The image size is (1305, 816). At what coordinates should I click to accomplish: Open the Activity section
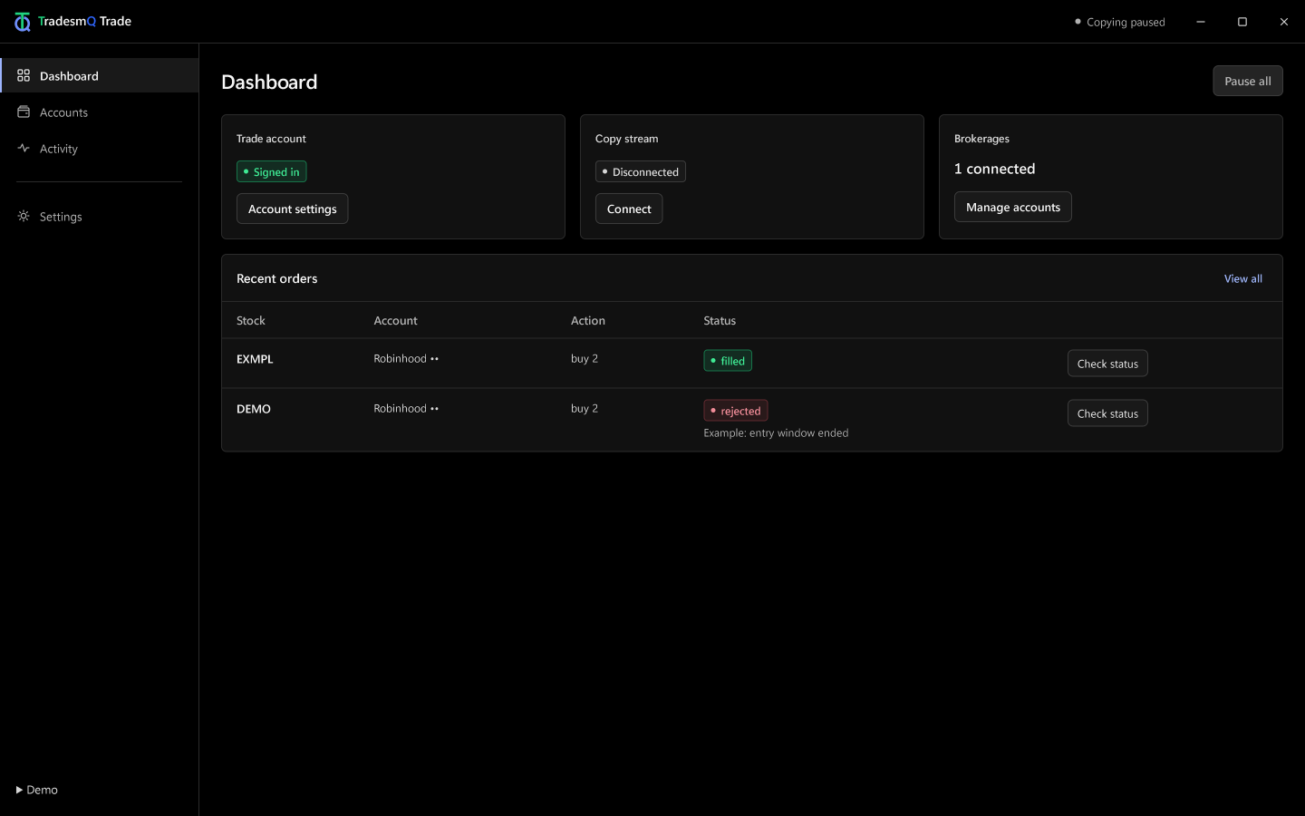100,149
